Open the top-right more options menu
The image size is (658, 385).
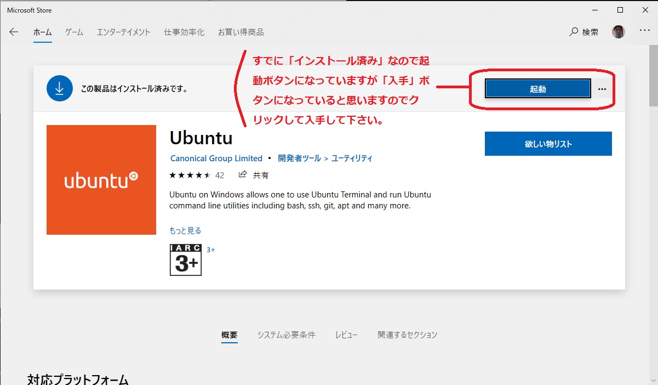(644, 31)
